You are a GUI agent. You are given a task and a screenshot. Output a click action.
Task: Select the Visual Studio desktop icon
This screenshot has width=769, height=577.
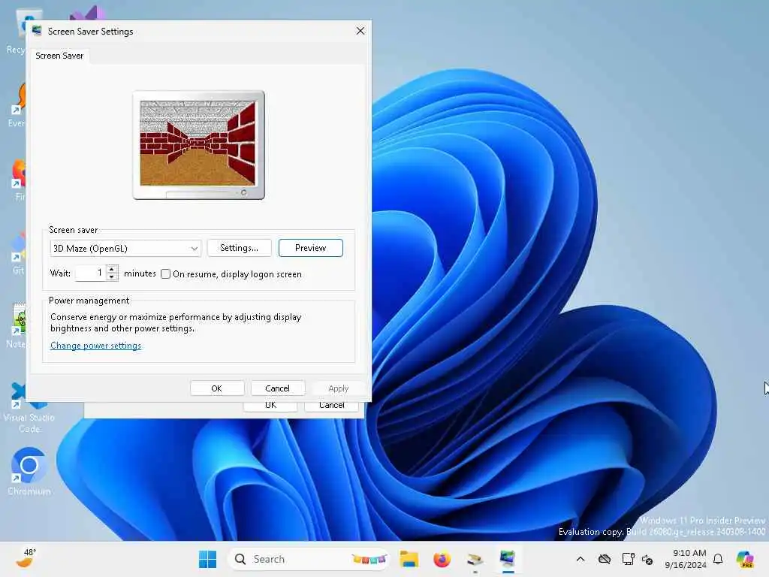click(87, 13)
